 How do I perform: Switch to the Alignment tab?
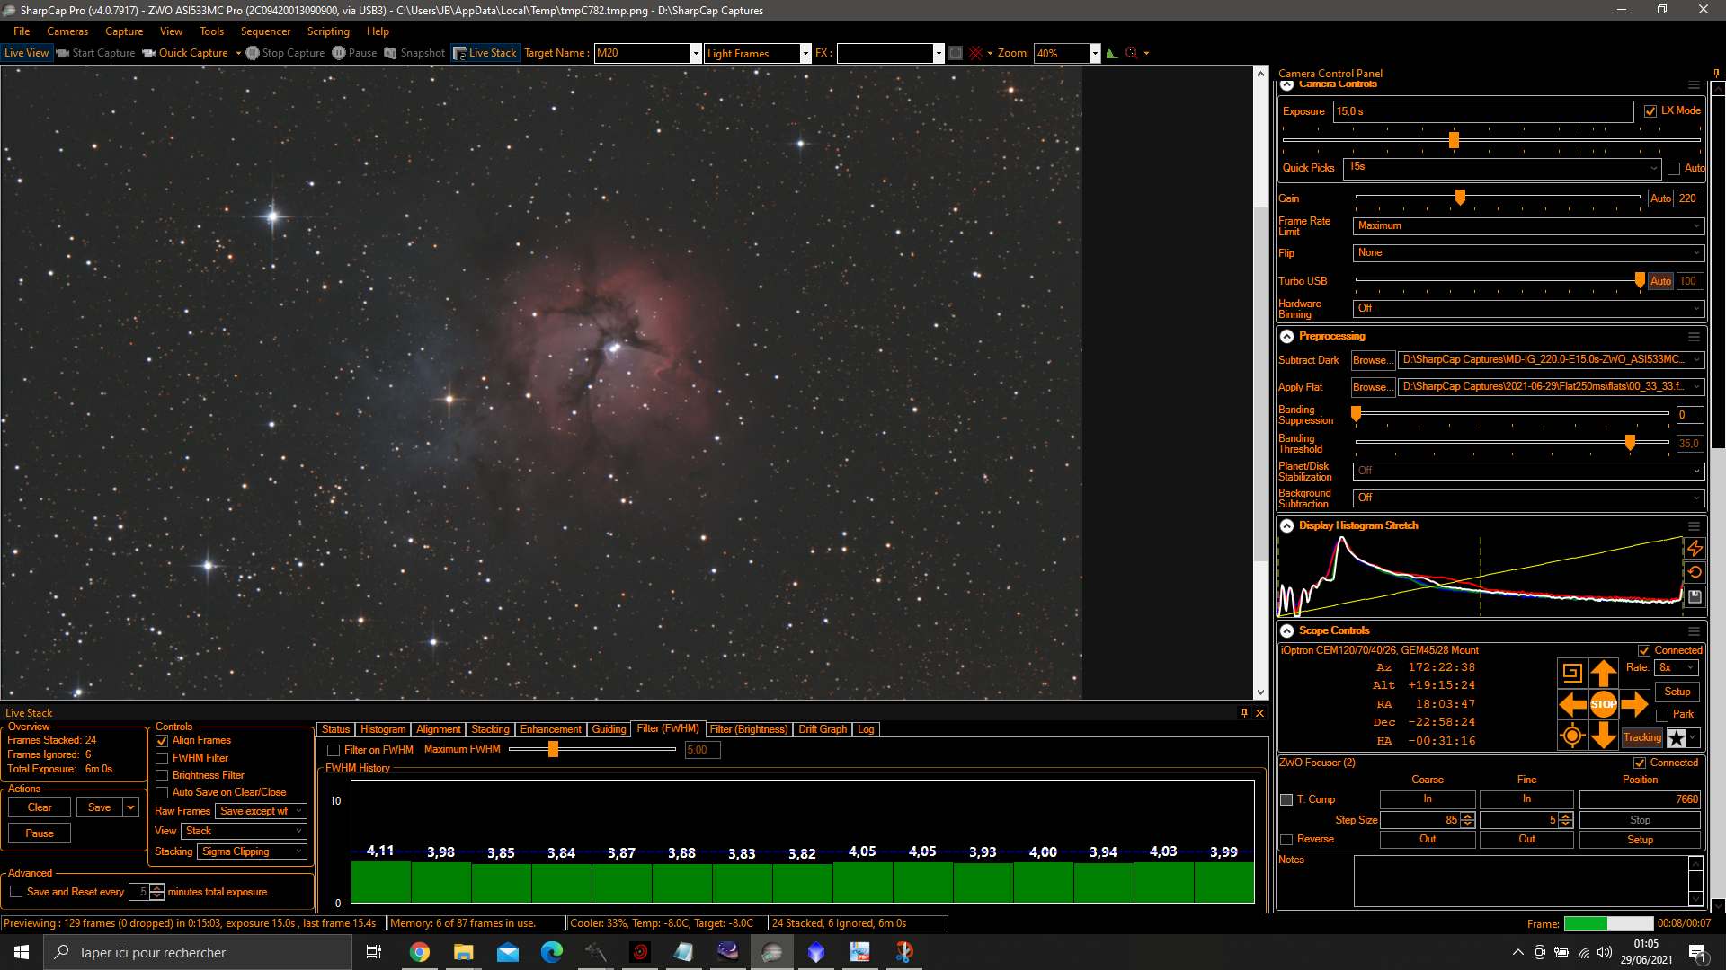[x=439, y=729]
